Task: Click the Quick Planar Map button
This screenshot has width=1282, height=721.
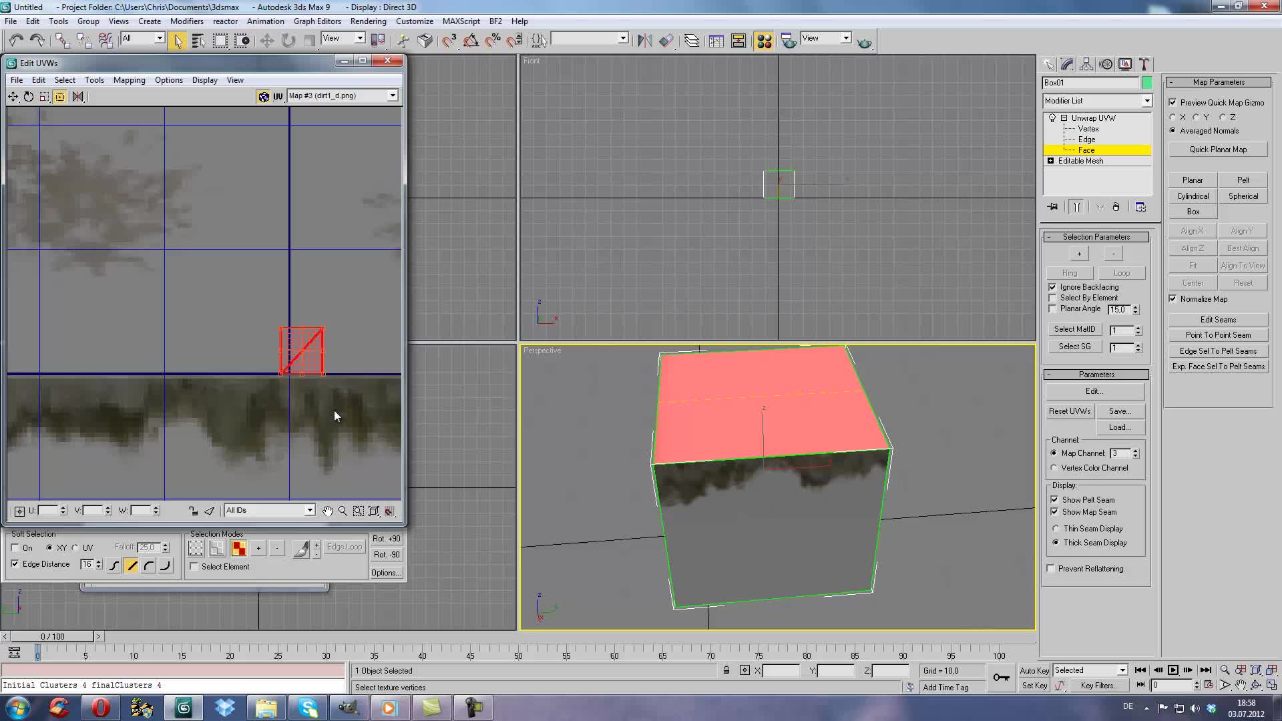Action: coord(1218,149)
